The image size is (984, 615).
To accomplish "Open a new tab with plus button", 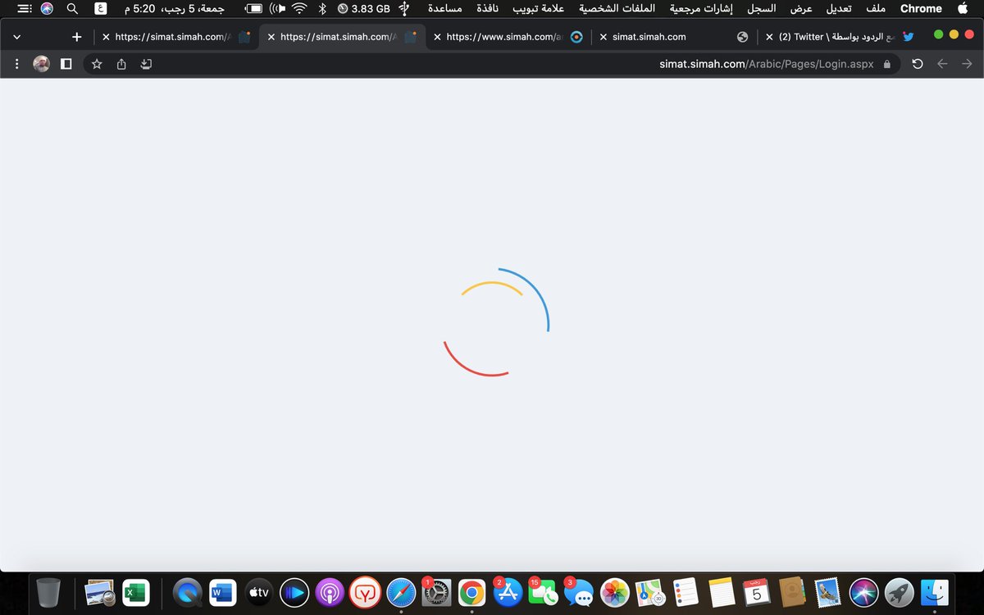I will click(77, 37).
